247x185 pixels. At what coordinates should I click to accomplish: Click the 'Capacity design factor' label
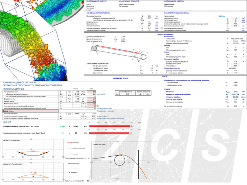pyautogui.click(x=107, y=109)
